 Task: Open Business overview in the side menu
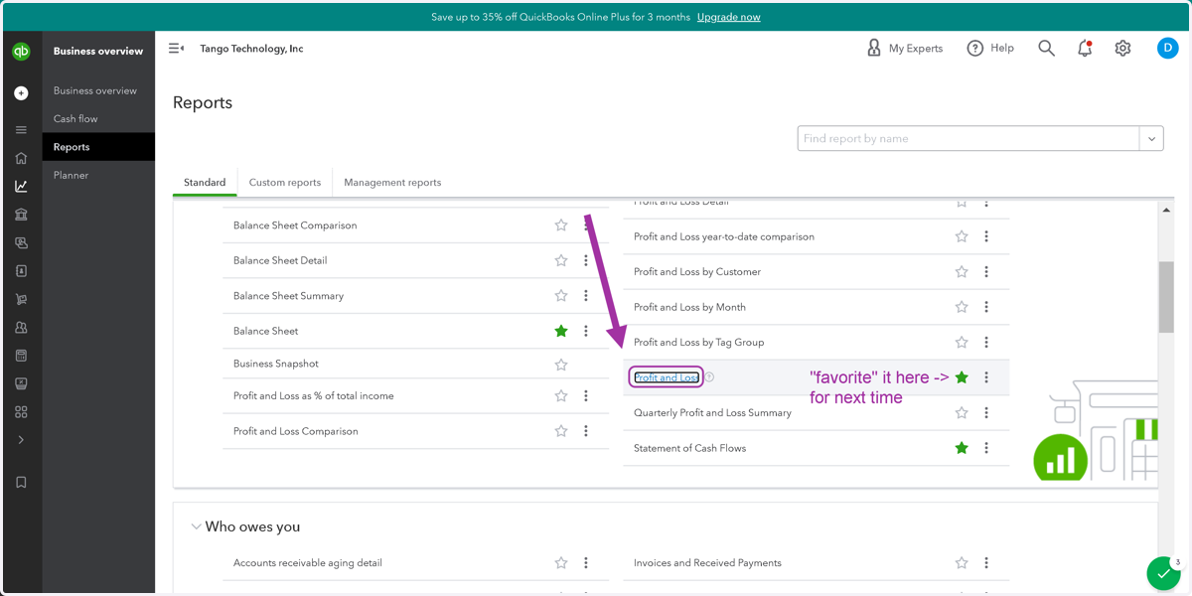click(95, 90)
